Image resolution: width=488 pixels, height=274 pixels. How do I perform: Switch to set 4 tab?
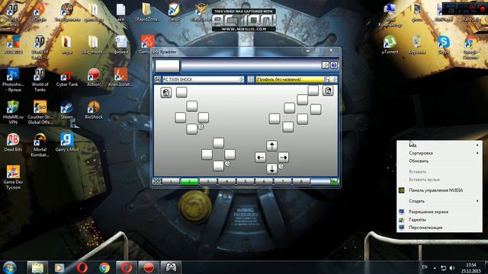pos(226,181)
